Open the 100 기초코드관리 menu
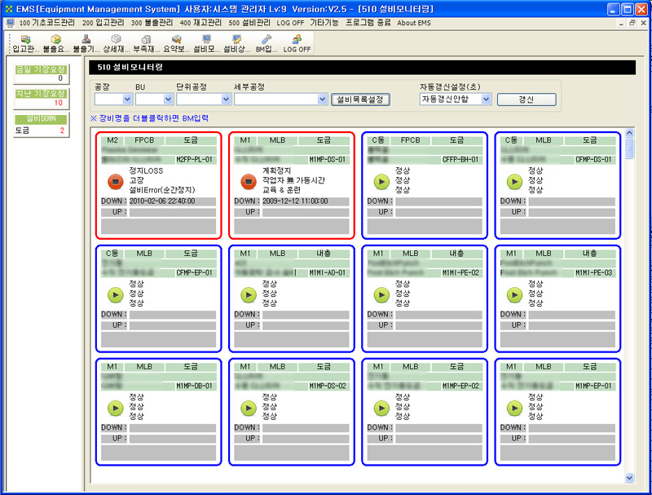The image size is (652, 495). pos(50,23)
